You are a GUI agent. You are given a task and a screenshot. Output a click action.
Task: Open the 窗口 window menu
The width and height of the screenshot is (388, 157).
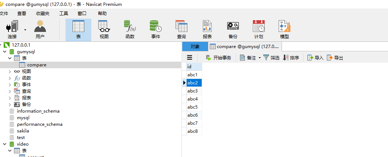pos(82,14)
